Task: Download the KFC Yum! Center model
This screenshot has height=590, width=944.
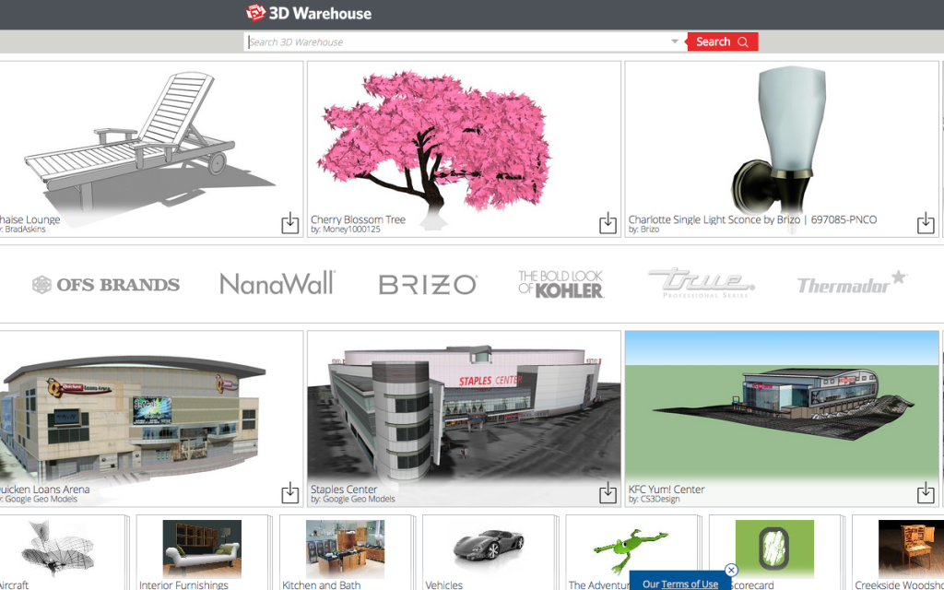Action: point(926,492)
